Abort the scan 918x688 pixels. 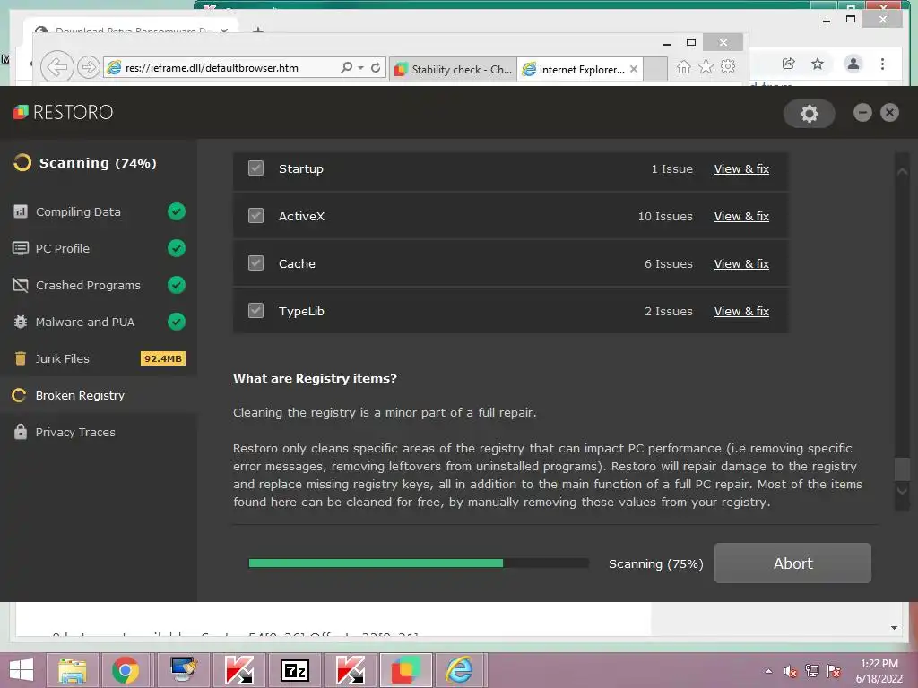pos(792,563)
